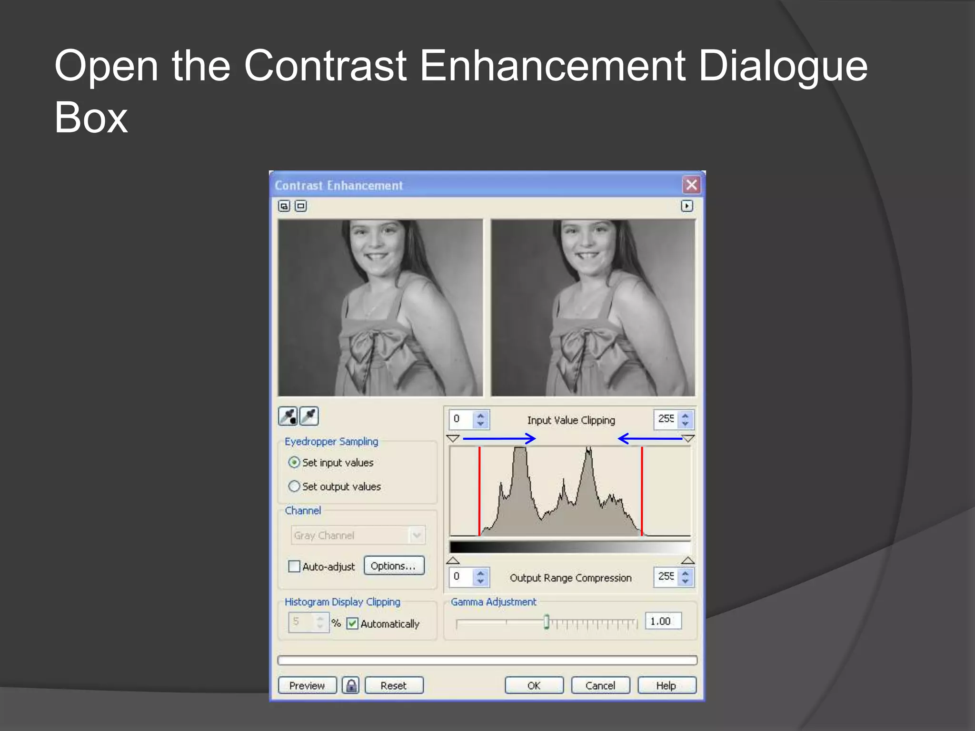975x731 pixels.
Task: Select Set output values radio button
Action: 294,486
